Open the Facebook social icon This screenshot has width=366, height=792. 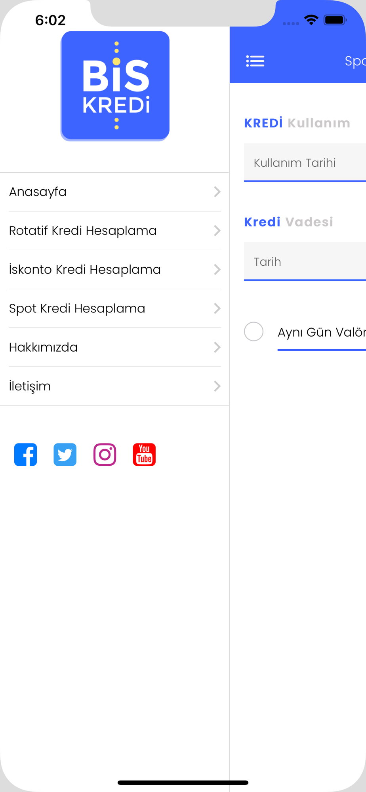tap(26, 455)
